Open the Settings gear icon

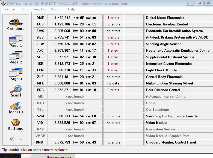[16, 125]
